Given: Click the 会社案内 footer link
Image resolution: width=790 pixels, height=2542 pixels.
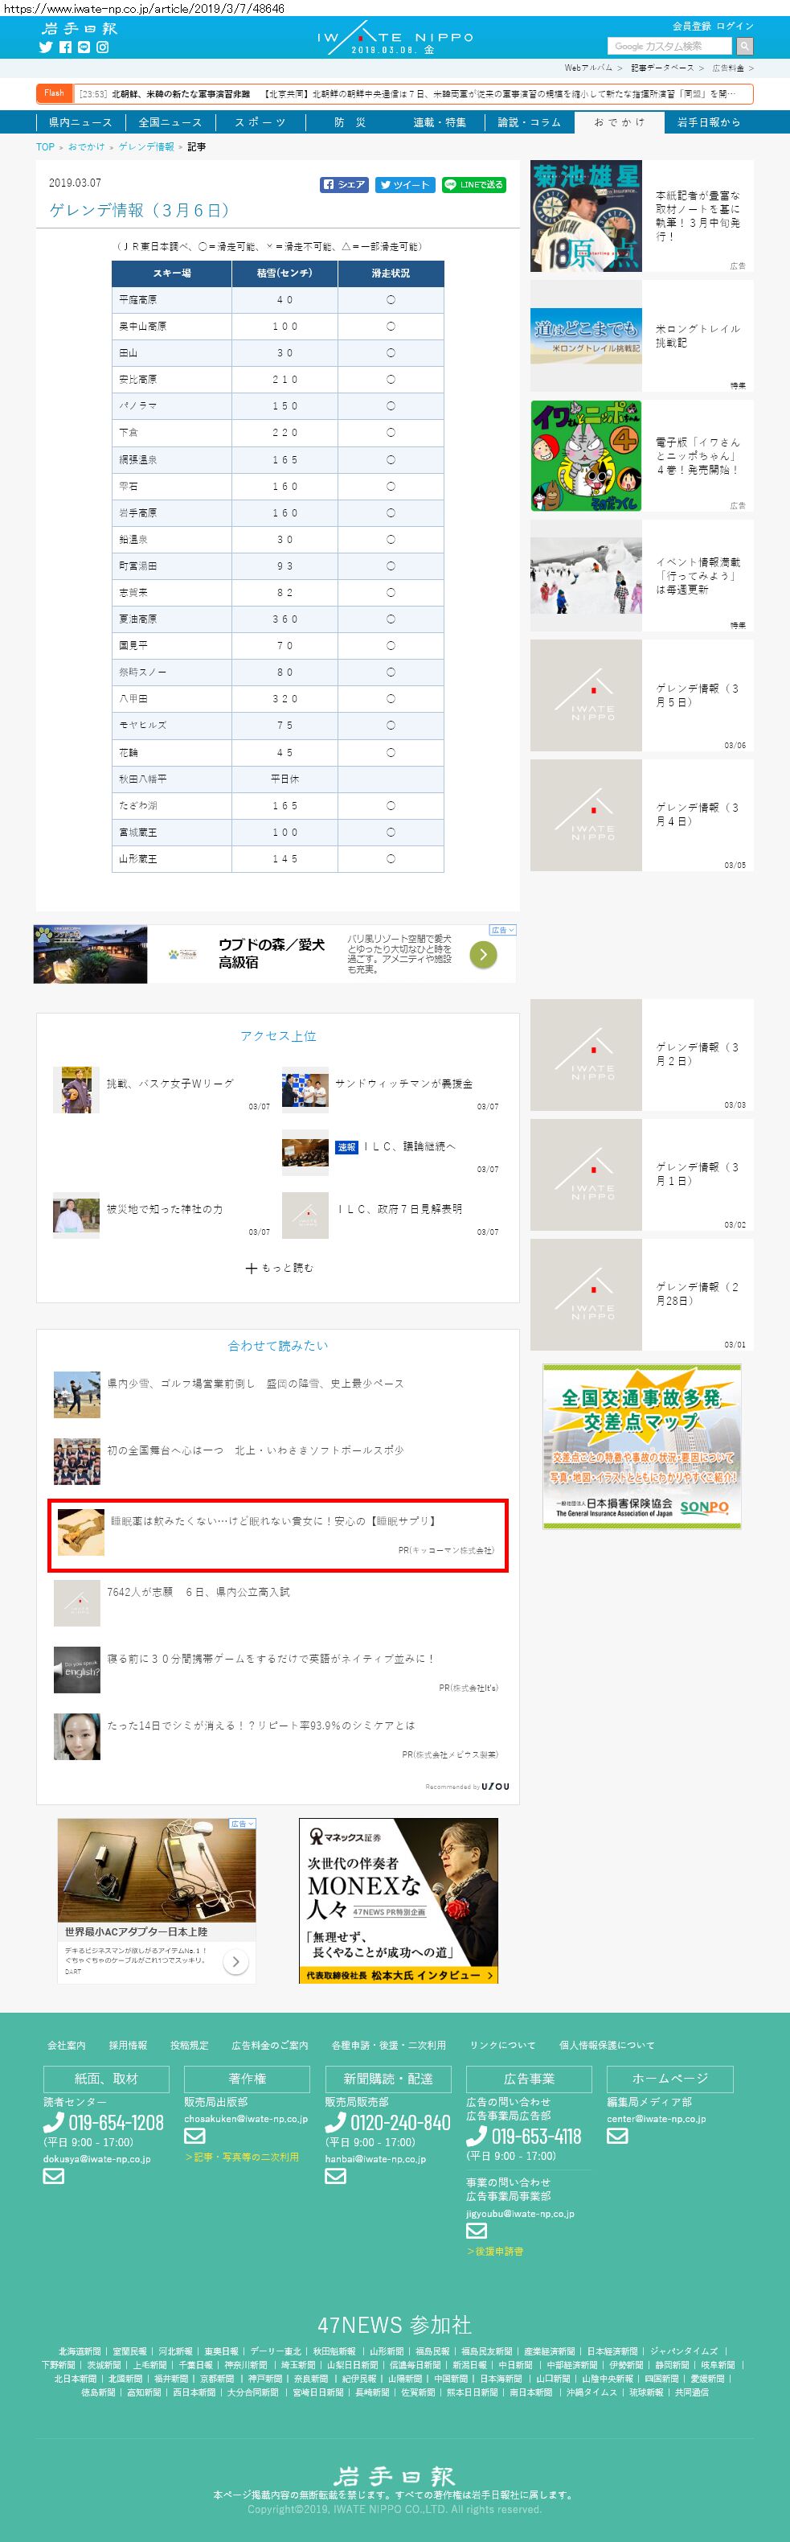Looking at the screenshot, I should click(66, 2045).
